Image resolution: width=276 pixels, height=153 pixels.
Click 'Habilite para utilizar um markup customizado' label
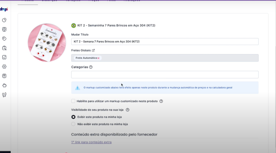point(117,101)
